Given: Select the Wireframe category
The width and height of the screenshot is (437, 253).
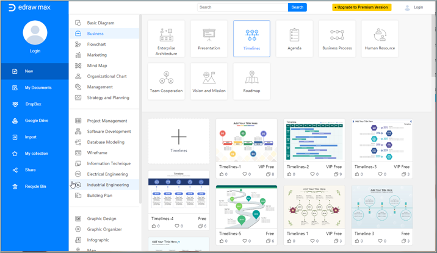Looking at the screenshot, I should click(x=104, y=153).
